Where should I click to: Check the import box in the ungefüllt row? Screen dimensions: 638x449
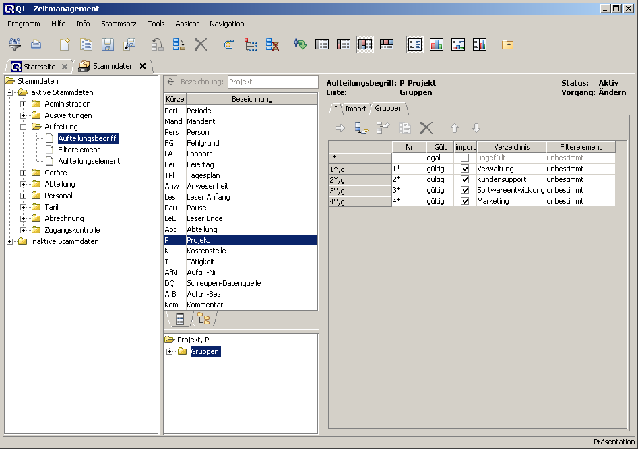(464, 158)
